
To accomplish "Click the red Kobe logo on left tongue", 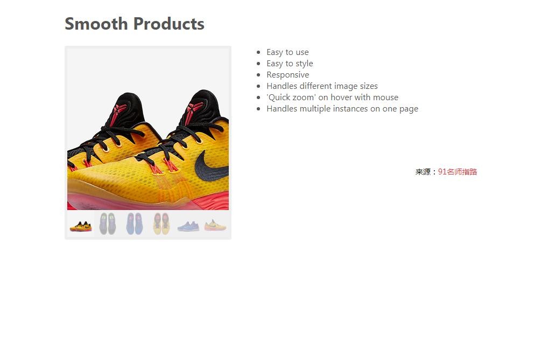I will pyautogui.click(x=118, y=114).
